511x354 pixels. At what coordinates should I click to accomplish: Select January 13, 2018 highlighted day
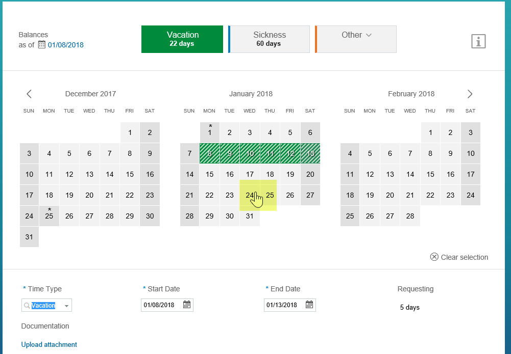310,153
